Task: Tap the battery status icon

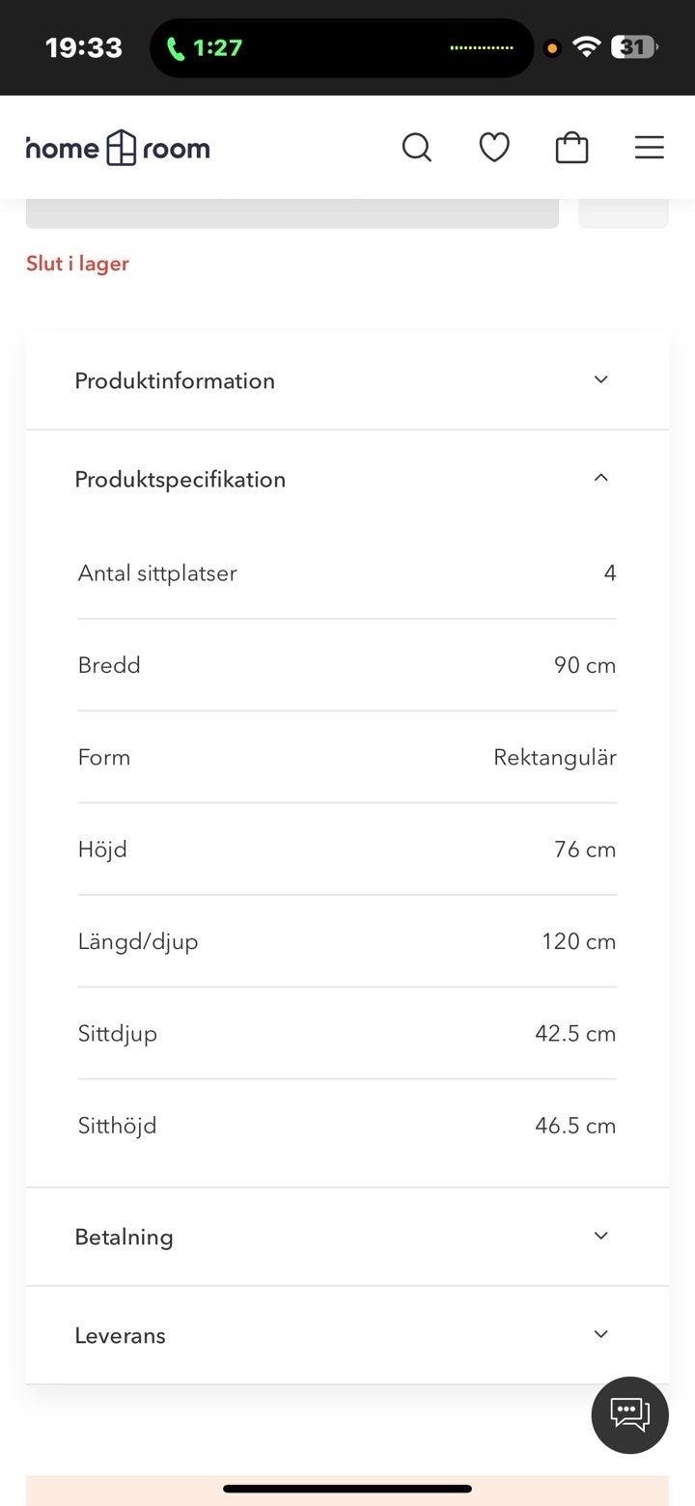Action: click(633, 47)
